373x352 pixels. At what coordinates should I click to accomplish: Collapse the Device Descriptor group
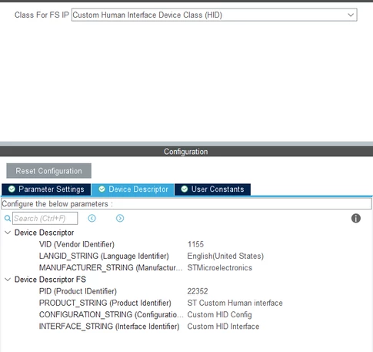pos(8,233)
